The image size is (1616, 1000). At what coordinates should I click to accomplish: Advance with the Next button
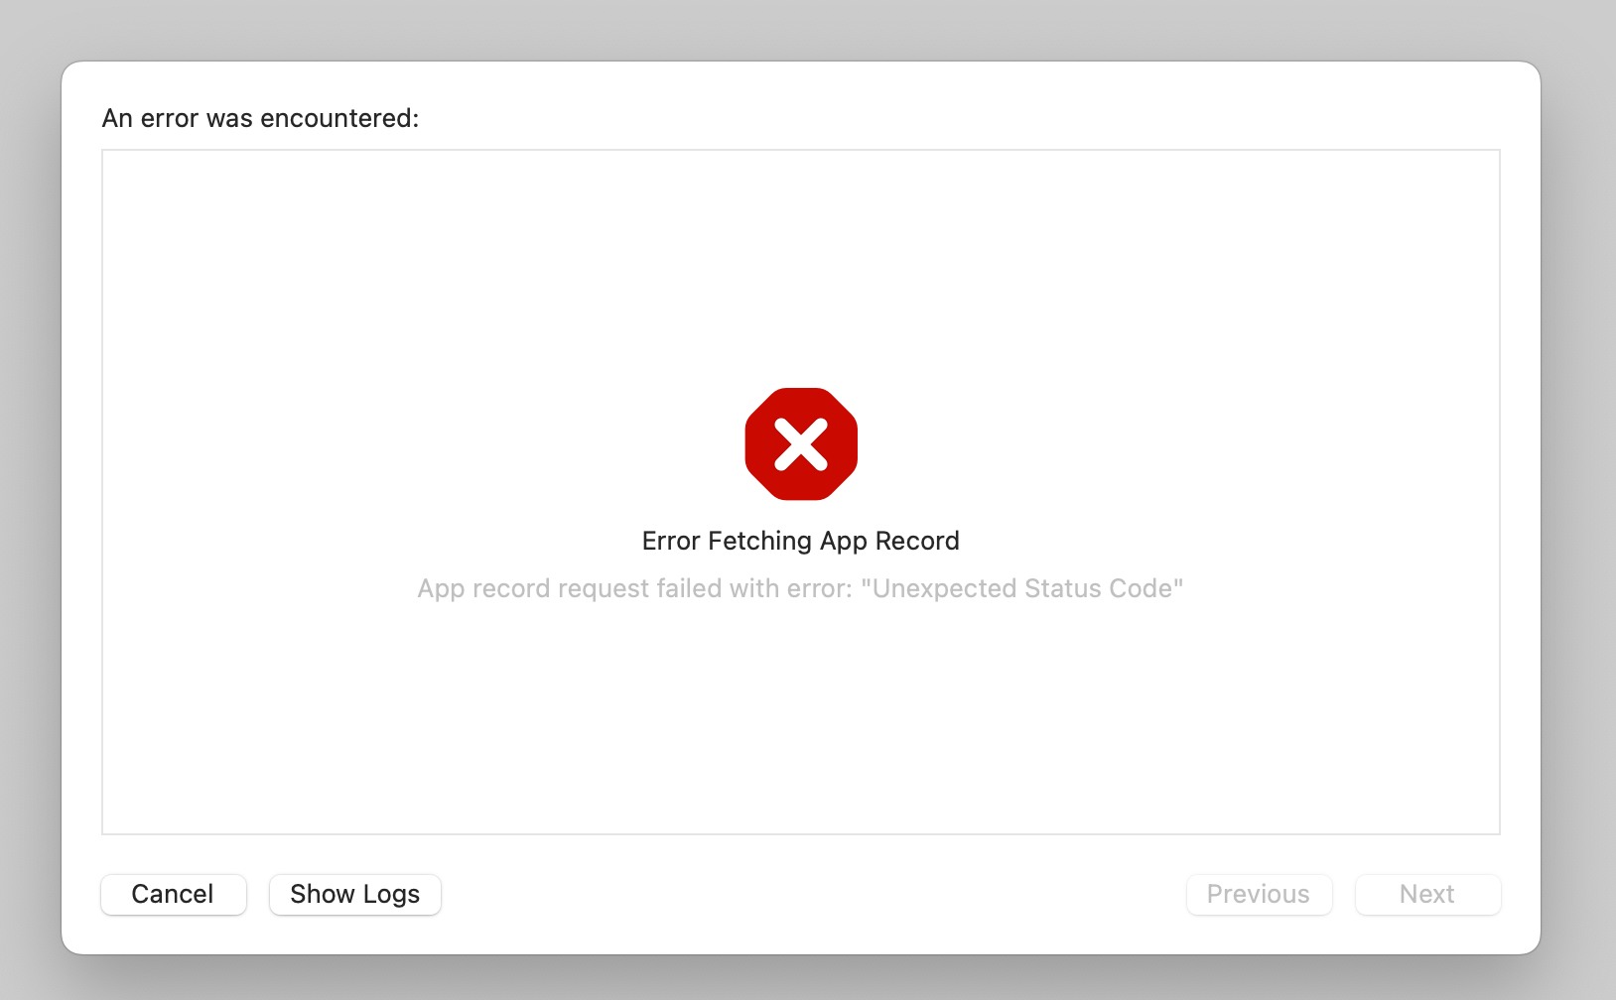click(x=1427, y=894)
